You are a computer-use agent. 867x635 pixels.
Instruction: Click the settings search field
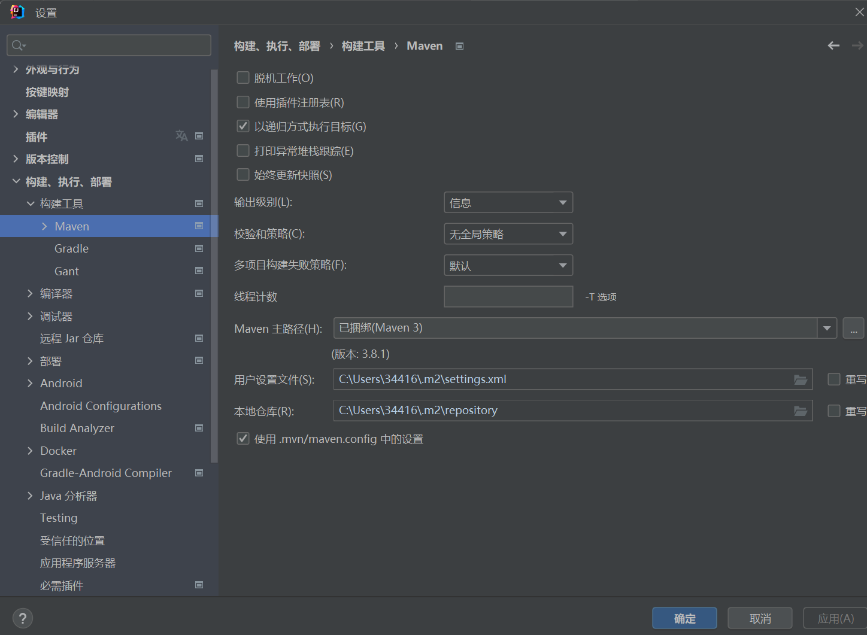pyautogui.click(x=109, y=45)
